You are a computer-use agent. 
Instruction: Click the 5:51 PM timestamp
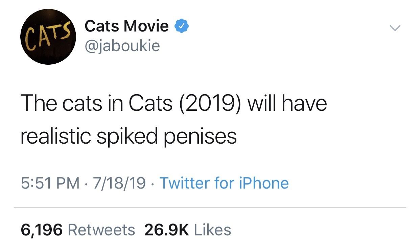(50, 183)
